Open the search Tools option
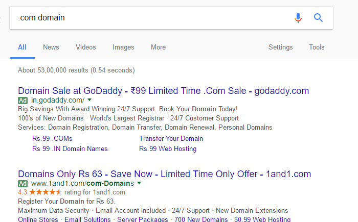The image size is (358, 222). [317, 47]
